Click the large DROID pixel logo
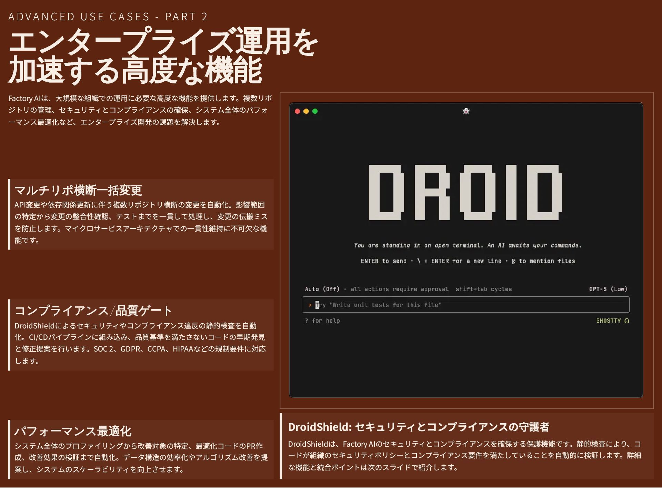 (465, 192)
